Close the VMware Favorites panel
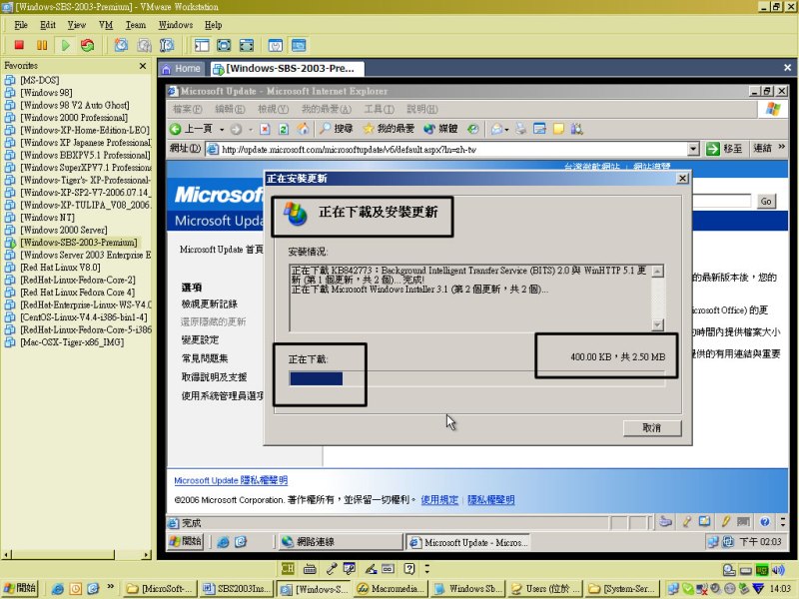799x599 pixels. coord(143,66)
